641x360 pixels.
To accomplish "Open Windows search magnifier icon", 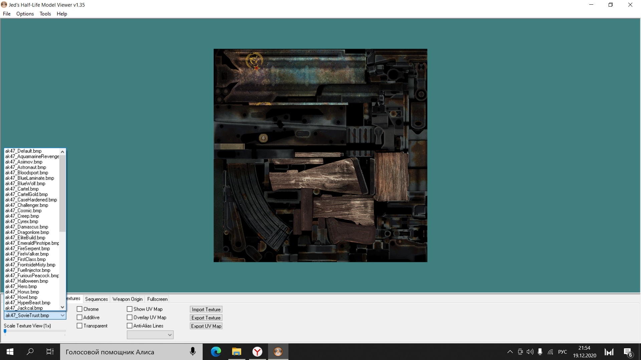I will 30,352.
